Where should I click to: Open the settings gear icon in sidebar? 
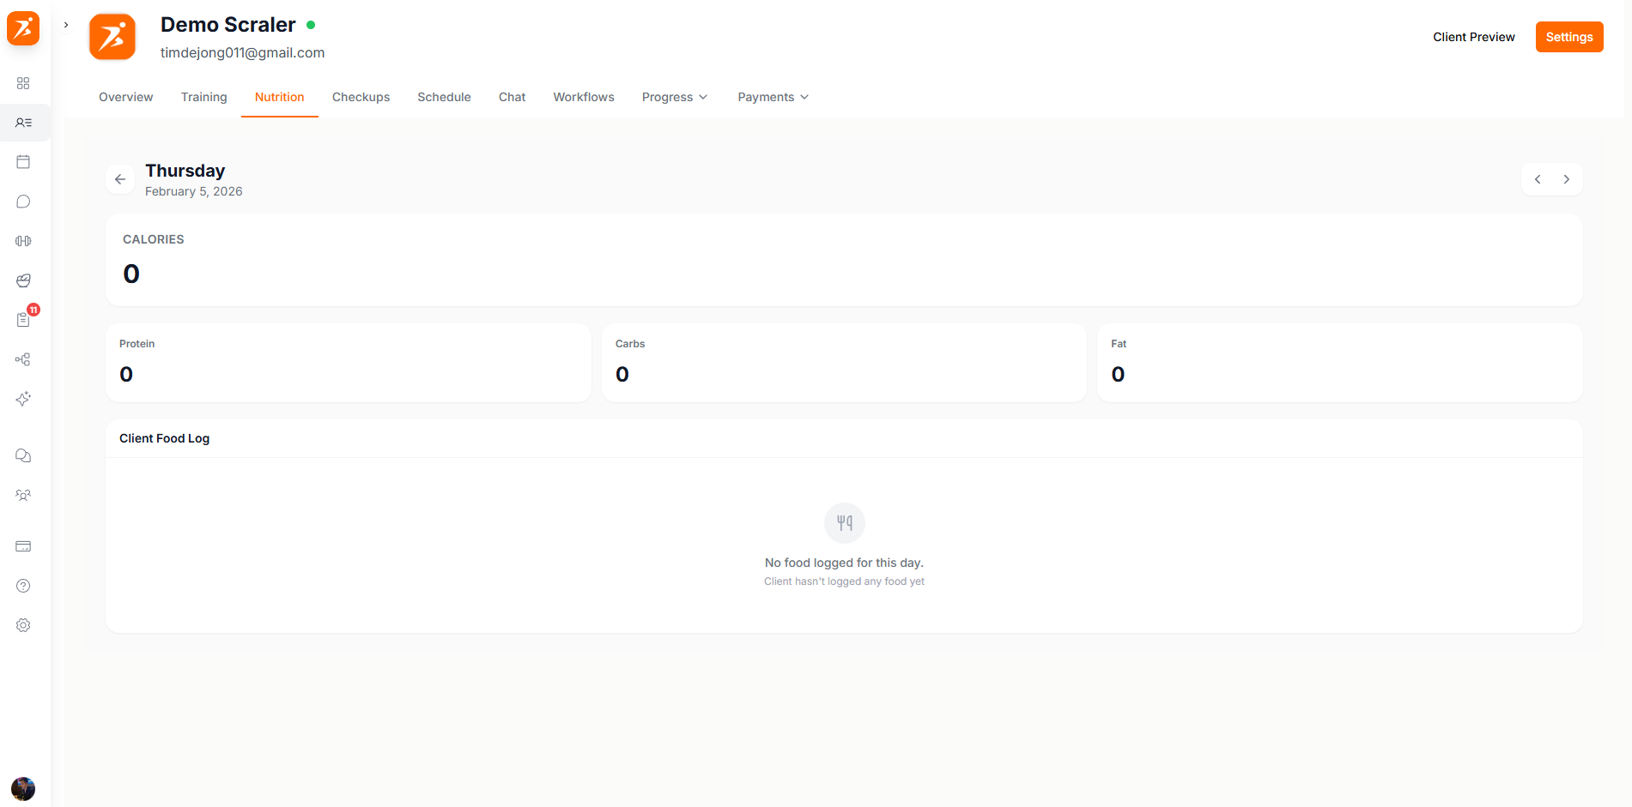(x=23, y=625)
